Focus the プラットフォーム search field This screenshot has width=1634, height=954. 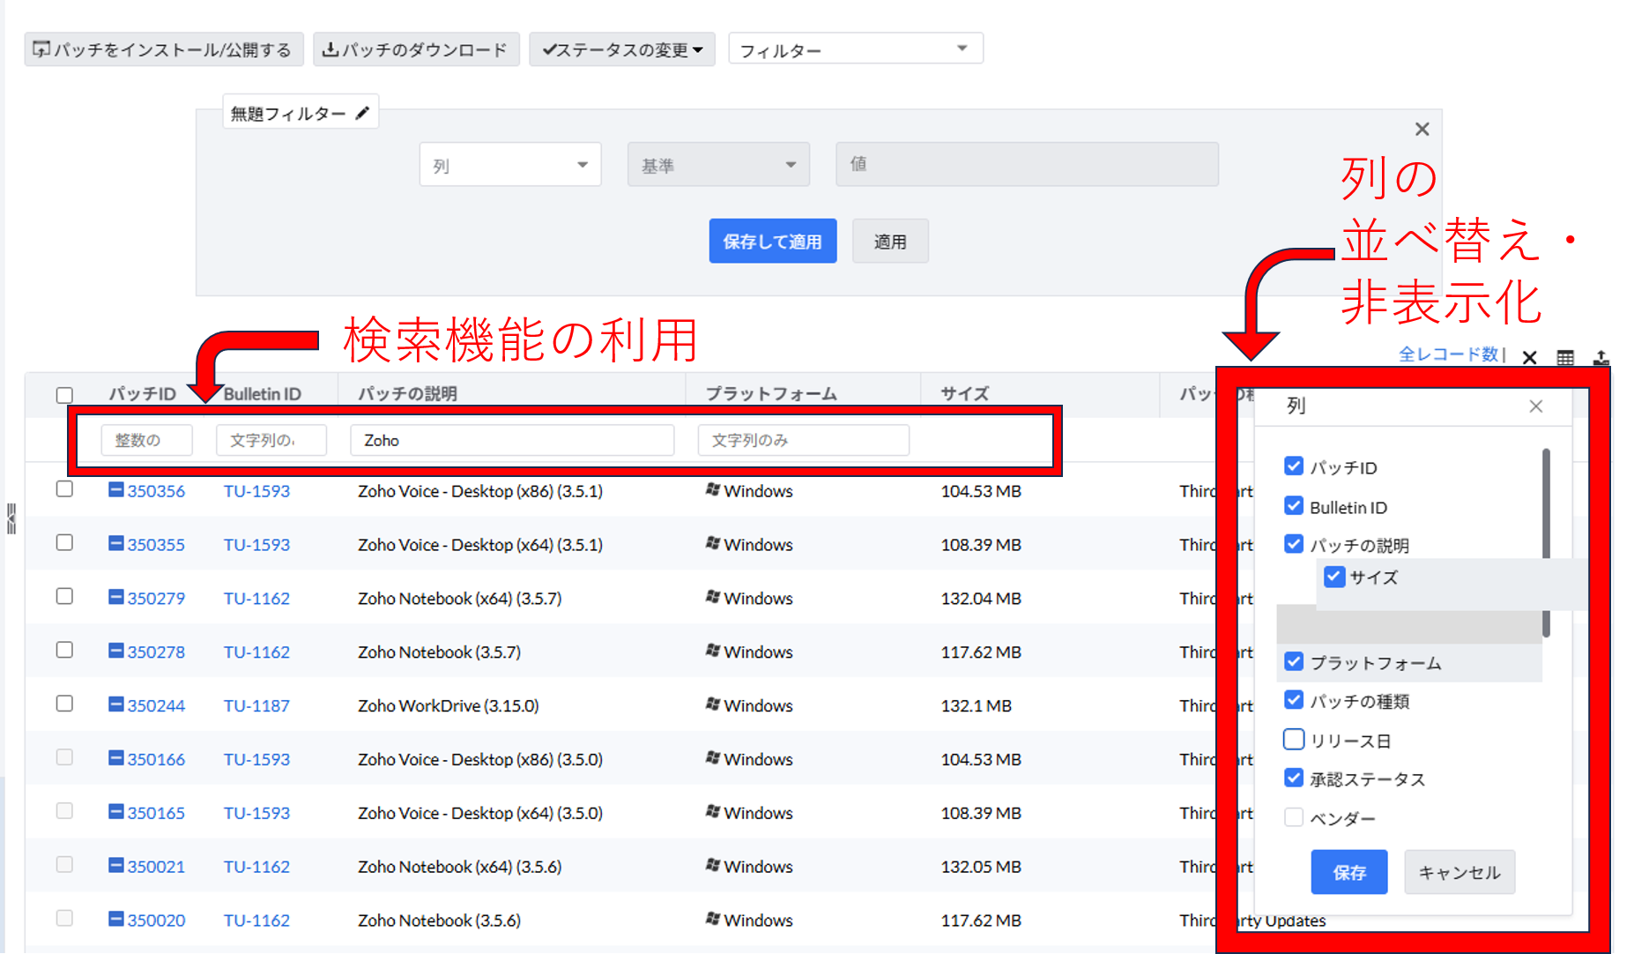803,440
